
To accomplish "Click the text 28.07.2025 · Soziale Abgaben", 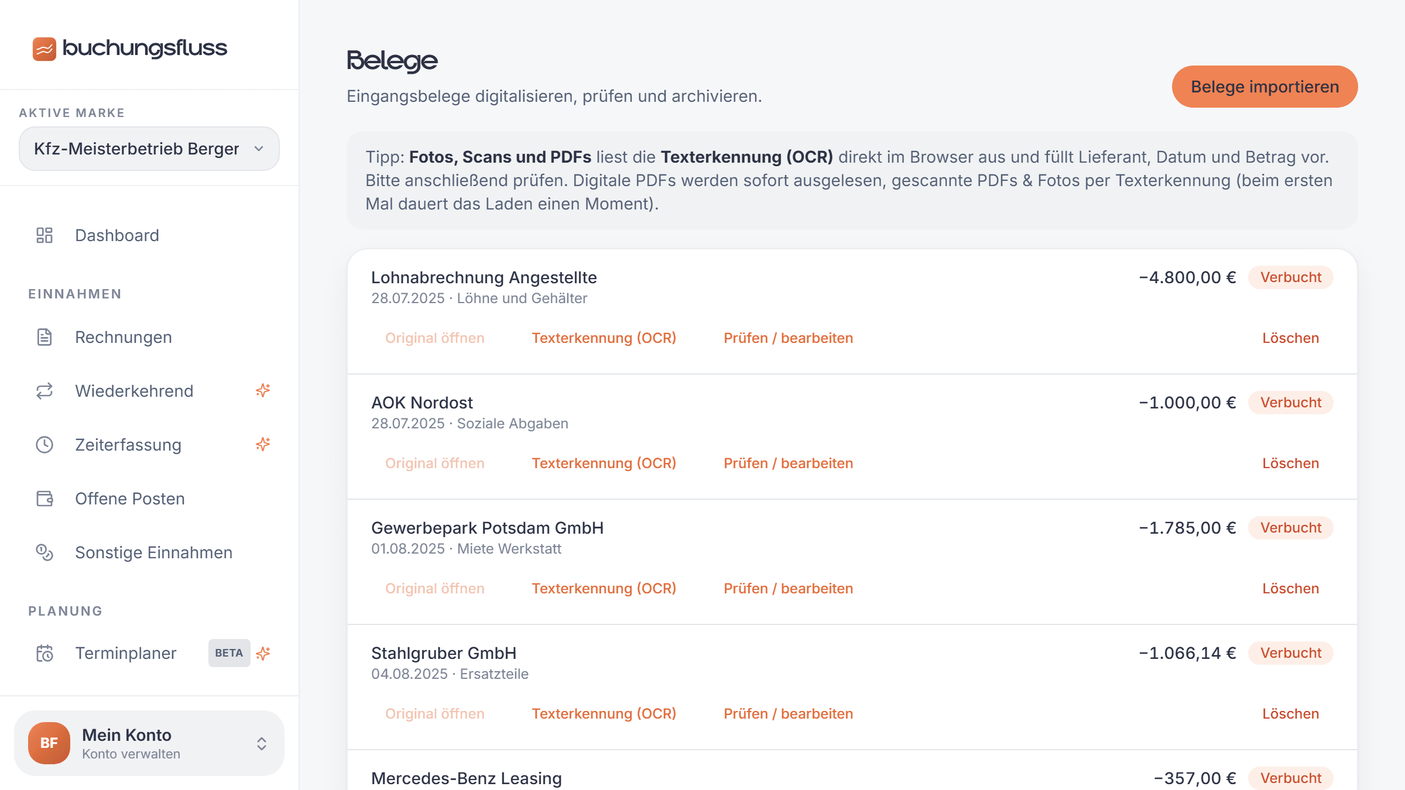I will [470, 424].
